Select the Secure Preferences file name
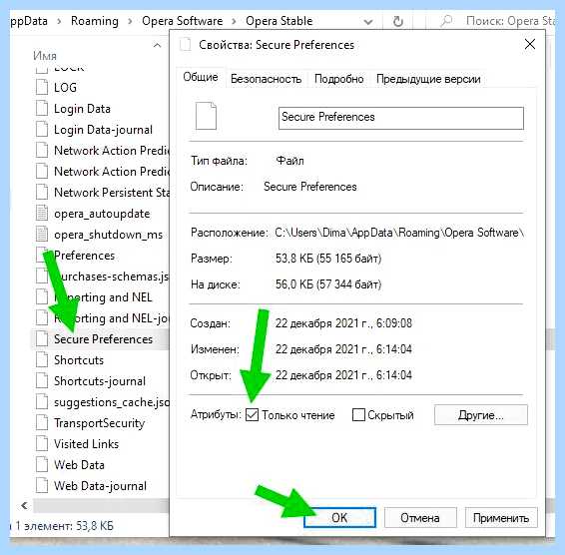The width and height of the screenshot is (565, 555). [x=103, y=339]
